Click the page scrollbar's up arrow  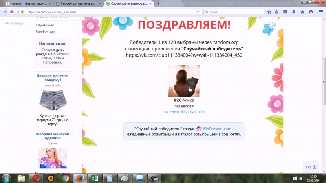click(x=324, y=19)
